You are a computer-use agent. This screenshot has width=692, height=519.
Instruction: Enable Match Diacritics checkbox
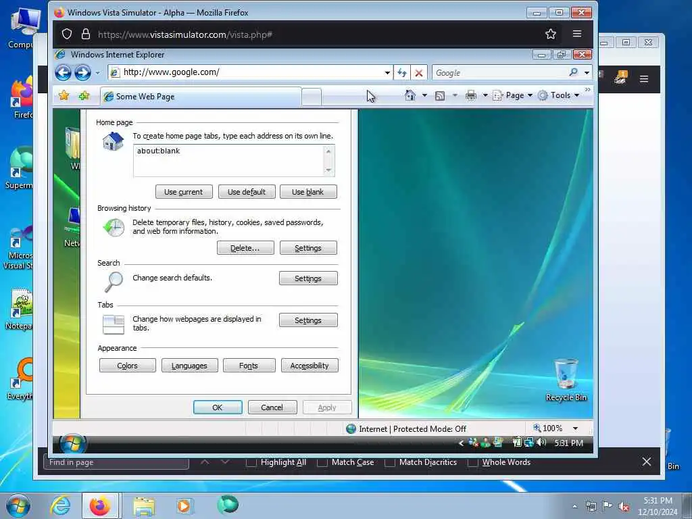(x=390, y=462)
